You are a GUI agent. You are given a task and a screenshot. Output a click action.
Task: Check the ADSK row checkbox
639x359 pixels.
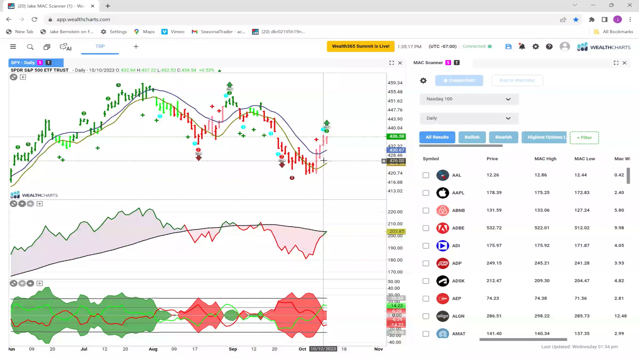pos(426,281)
